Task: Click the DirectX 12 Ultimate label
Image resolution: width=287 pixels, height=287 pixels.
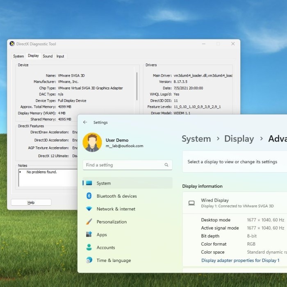Action: 53,156
